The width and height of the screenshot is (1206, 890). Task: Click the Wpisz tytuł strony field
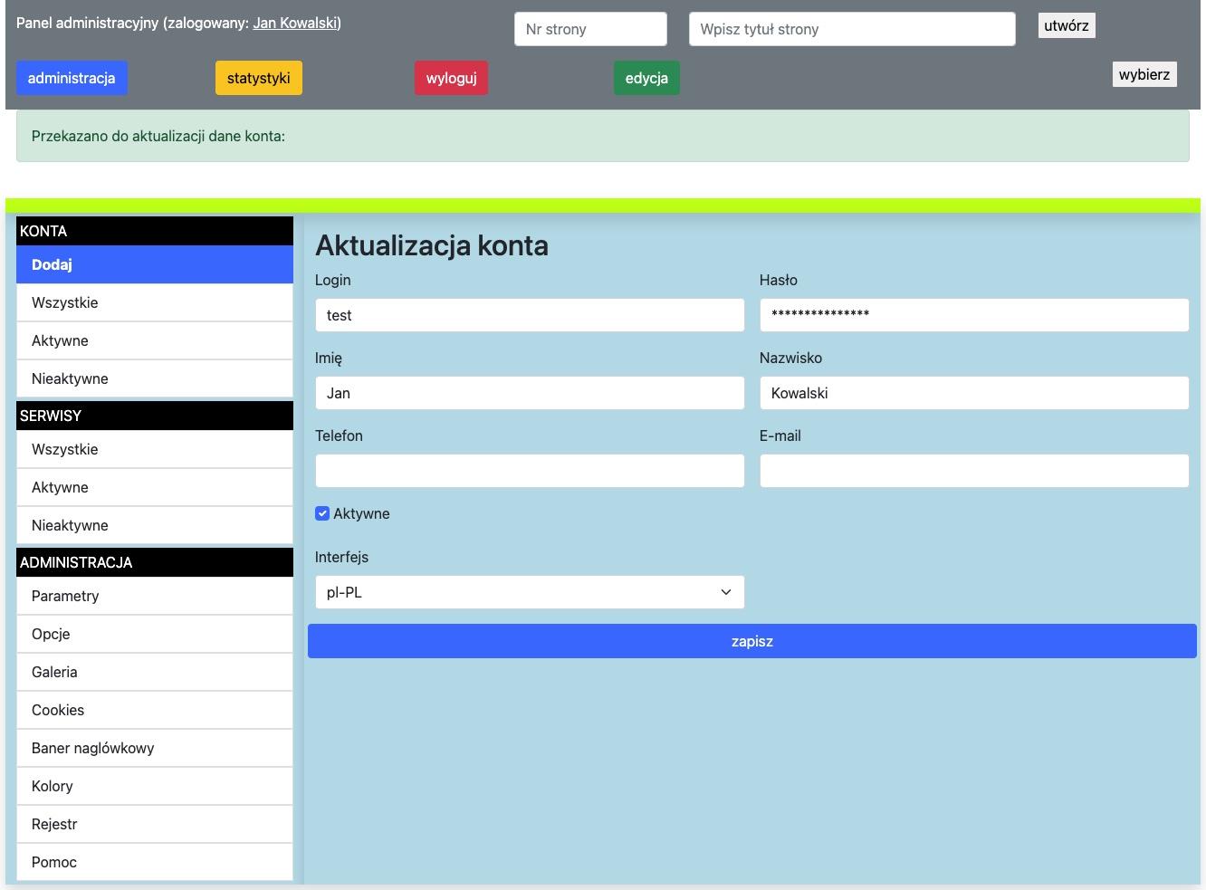coord(851,29)
